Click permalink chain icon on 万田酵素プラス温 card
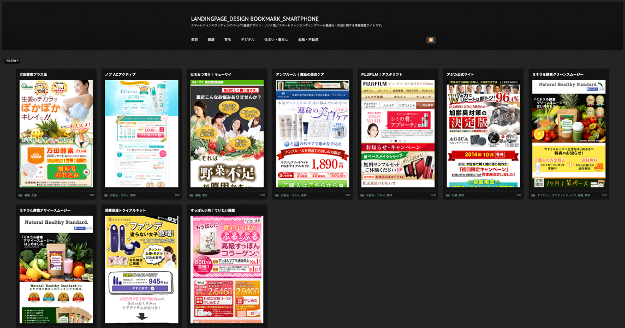Screen dimensions: 625x328 [92, 195]
